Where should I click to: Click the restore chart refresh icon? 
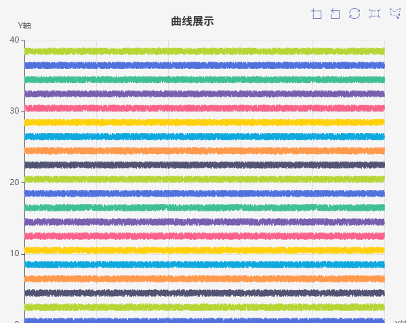point(354,14)
